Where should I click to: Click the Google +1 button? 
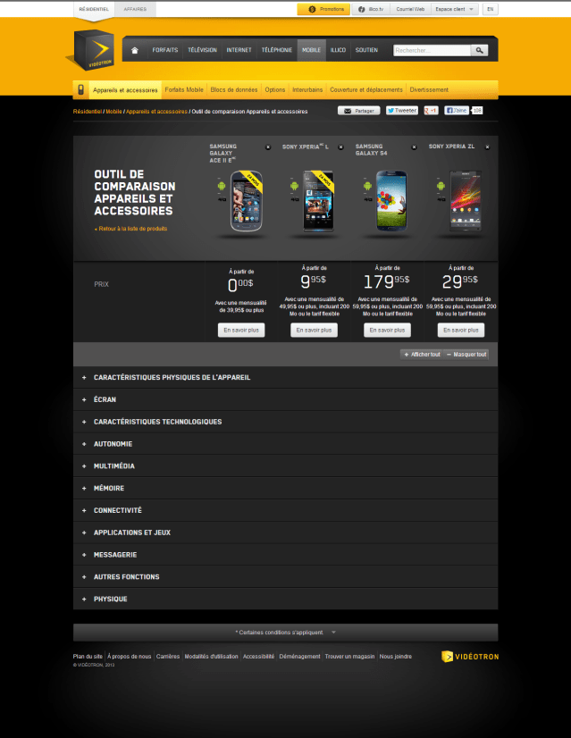(431, 111)
